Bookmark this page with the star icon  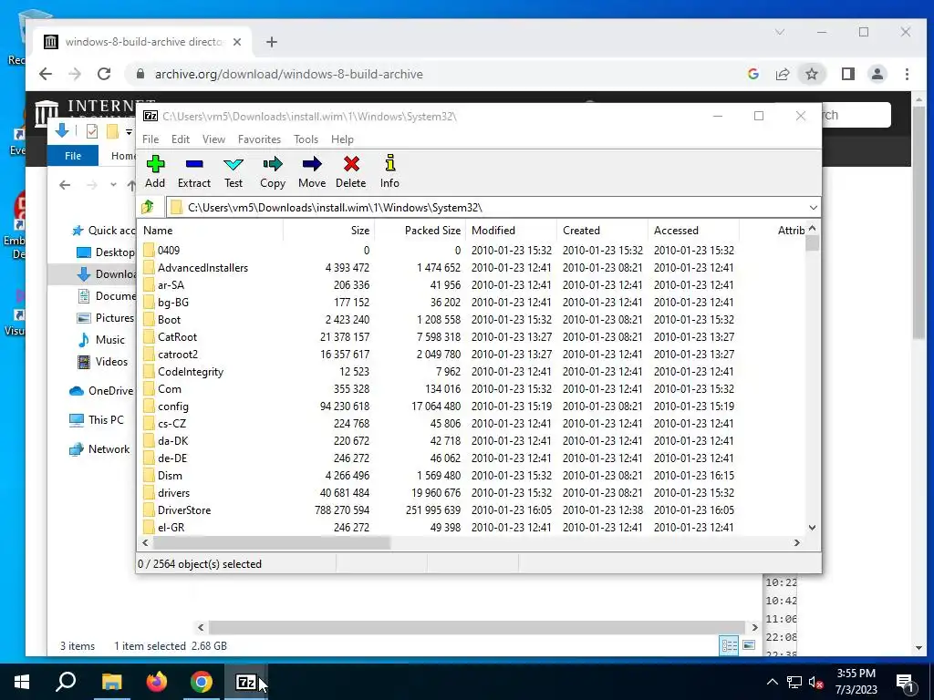812,74
